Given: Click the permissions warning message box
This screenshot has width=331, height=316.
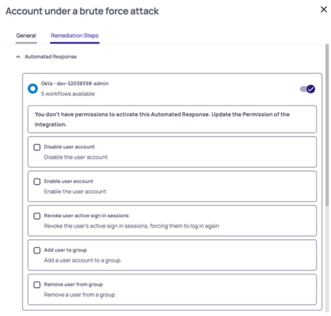Looking at the screenshot, I should [172, 119].
